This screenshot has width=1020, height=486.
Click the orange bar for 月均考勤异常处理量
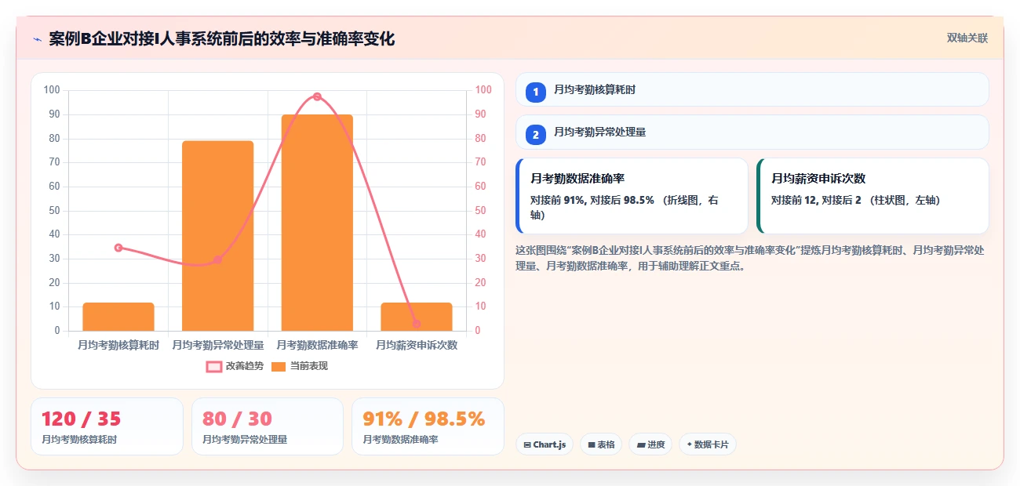click(217, 236)
